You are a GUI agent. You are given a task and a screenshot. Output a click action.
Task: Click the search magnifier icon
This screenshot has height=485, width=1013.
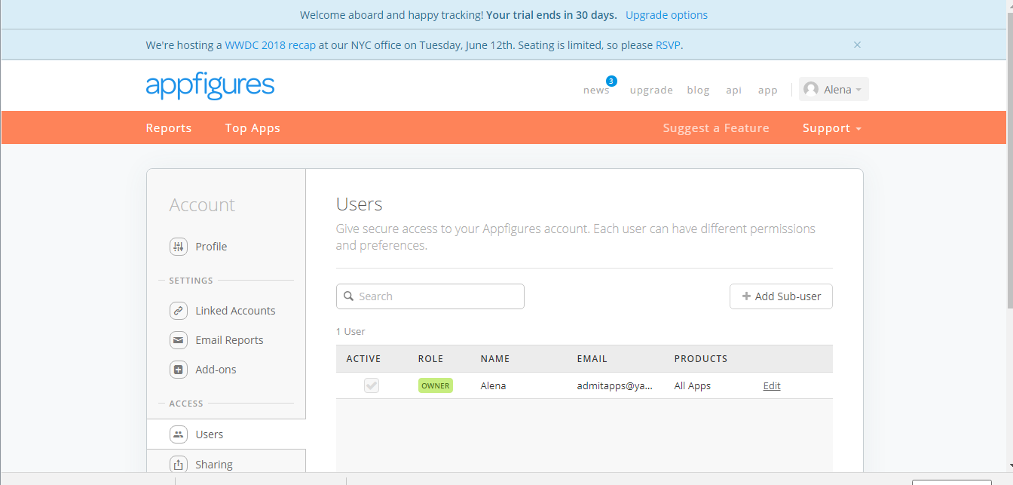[x=349, y=296]
